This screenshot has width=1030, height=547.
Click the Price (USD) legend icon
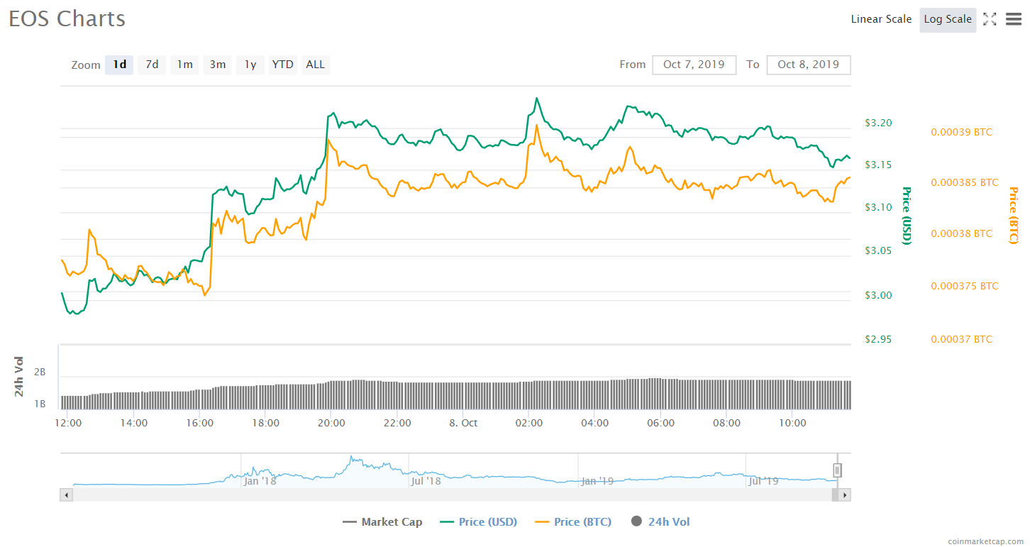(446, 521)
